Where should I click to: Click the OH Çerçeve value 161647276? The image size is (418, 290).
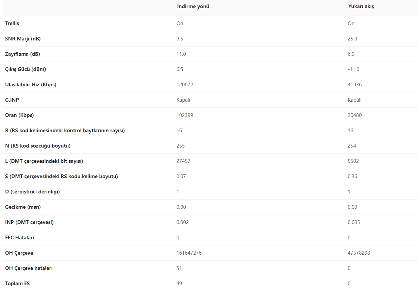point(189,253)
